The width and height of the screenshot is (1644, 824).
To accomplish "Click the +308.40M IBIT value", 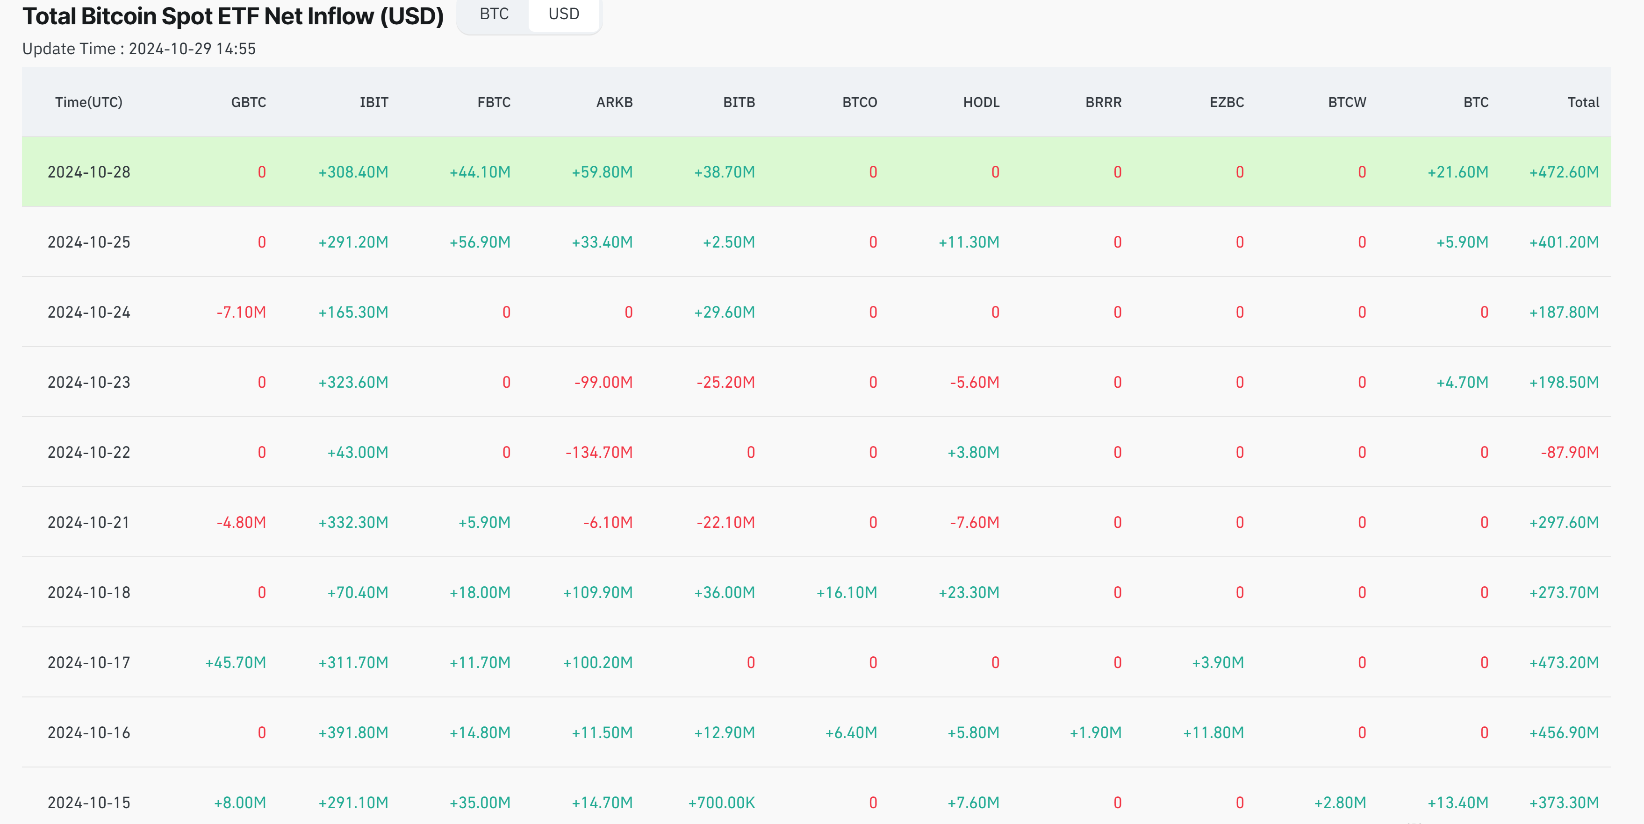I will (x=353, y=172).
